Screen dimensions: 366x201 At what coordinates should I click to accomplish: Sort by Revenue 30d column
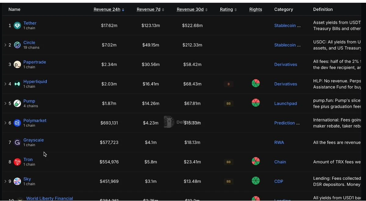pos(192,10)
